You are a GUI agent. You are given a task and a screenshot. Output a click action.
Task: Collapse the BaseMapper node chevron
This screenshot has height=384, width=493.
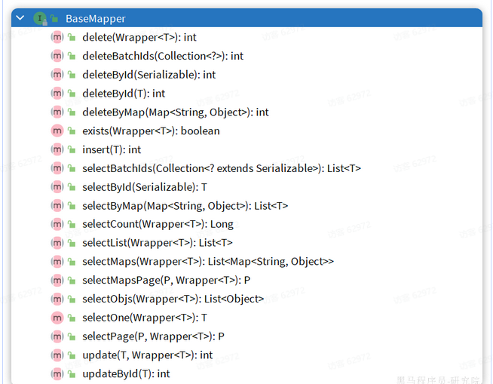pos(20,18)
